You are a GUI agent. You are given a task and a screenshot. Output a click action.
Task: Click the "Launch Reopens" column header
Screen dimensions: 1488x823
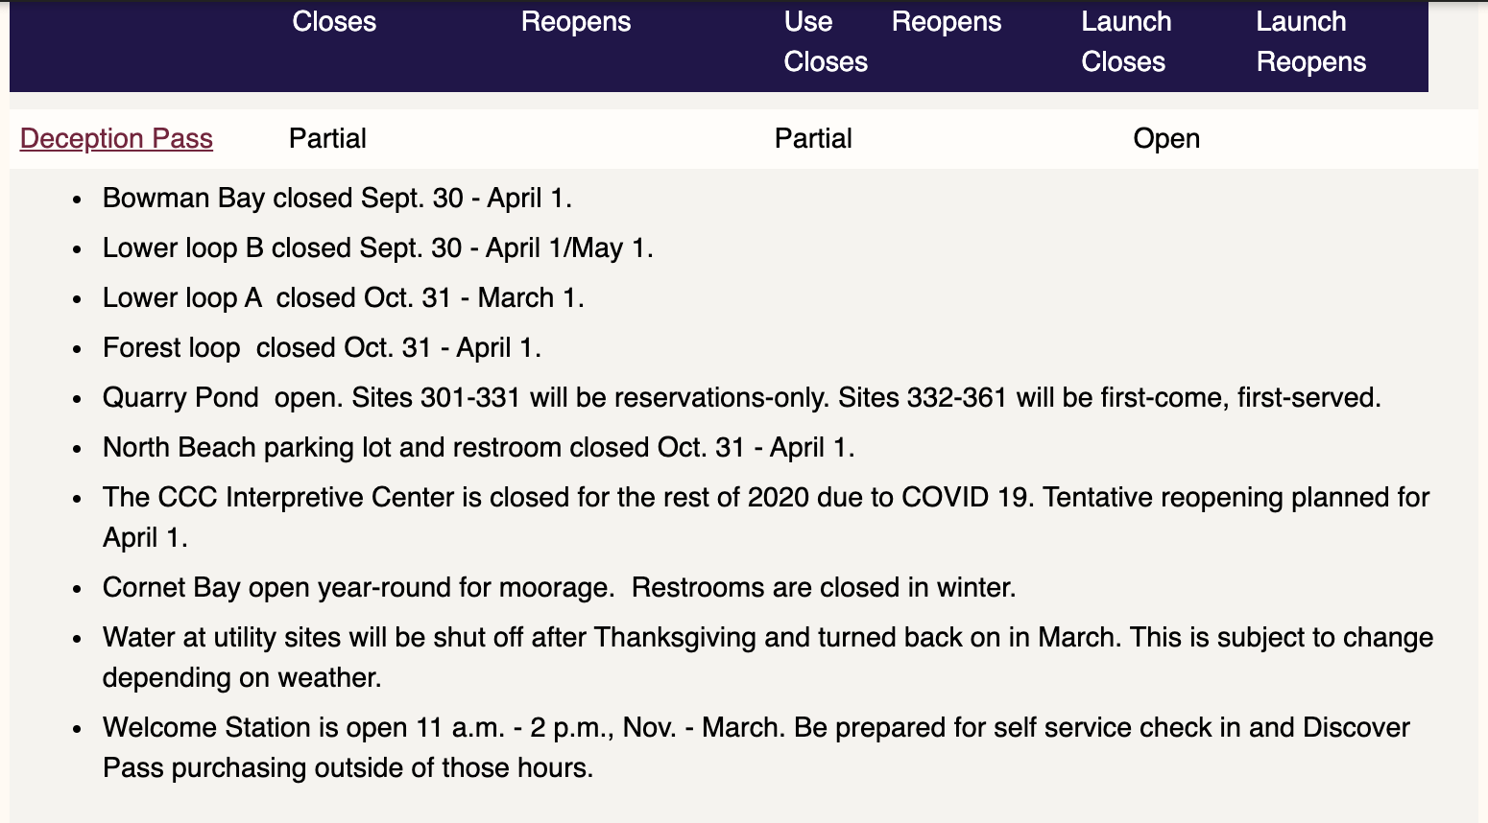point(1309,42)
